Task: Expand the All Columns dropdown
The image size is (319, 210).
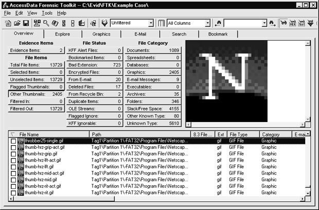Action: 207,23
